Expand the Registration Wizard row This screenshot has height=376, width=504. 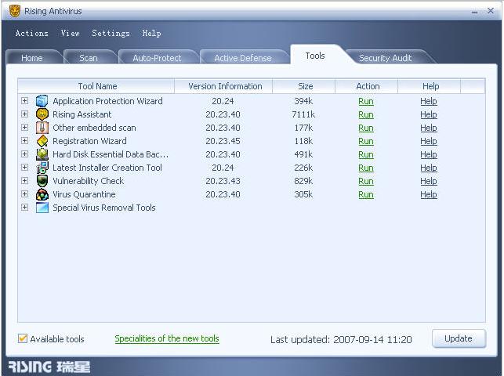(24, 141)
